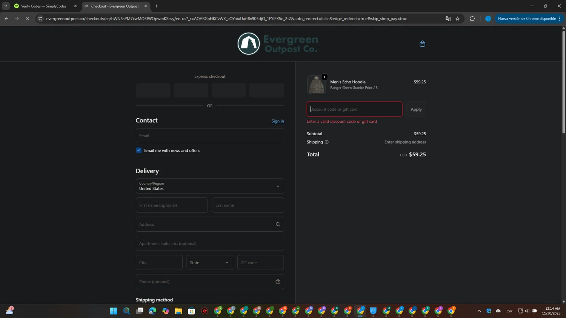The image size is (566, 318).
Task: Open the Windows Start menu
Action: tap(114, 311)
